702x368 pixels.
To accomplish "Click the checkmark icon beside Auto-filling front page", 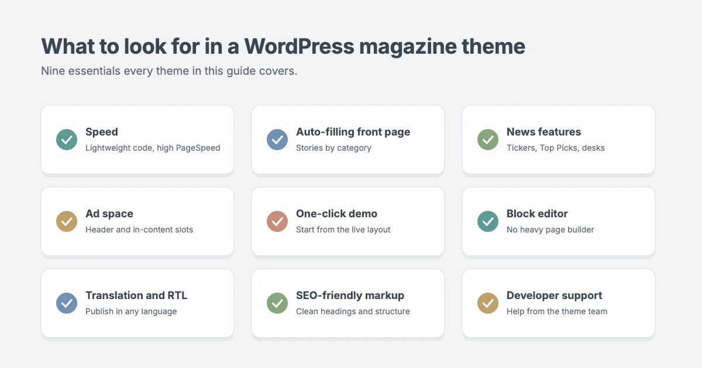I will [x=277, y=140].
